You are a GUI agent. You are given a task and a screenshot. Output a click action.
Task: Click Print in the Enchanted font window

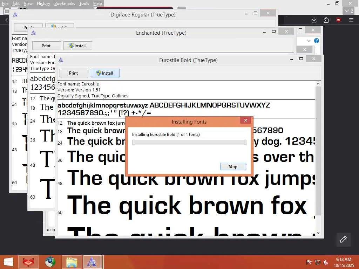tap(46, 46)
